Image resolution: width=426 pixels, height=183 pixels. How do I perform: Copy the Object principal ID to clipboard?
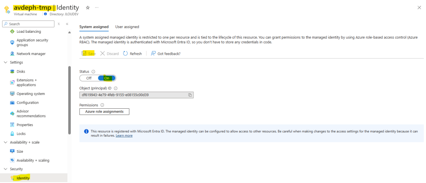tap(190, 95)
